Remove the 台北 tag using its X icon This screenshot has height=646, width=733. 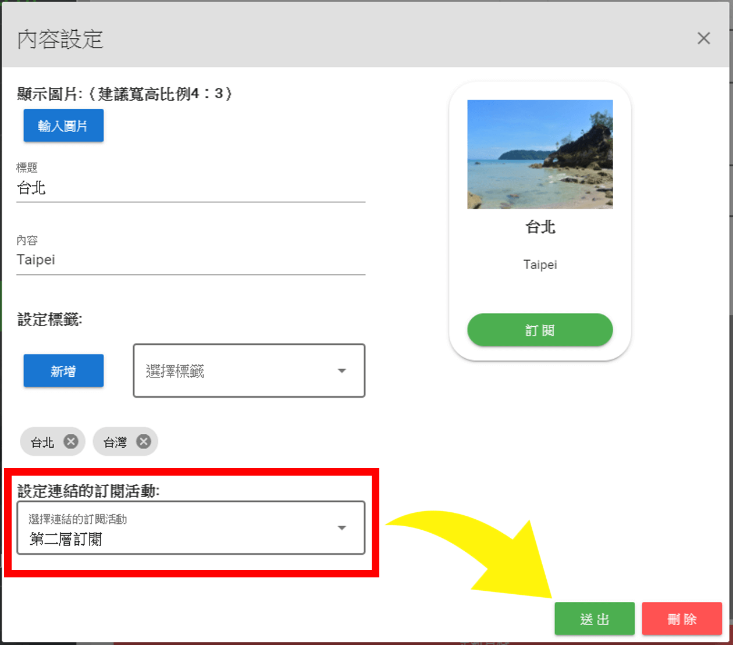click(71, 441)
